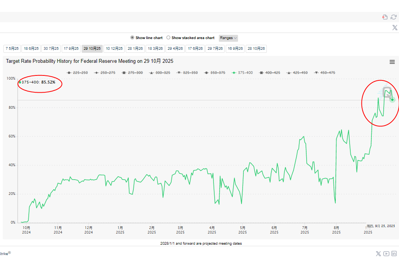The width and height of the screenshot is (399, 278).
Task: Toggle the 325-350 legend series
Action: (x=187, y=73)
